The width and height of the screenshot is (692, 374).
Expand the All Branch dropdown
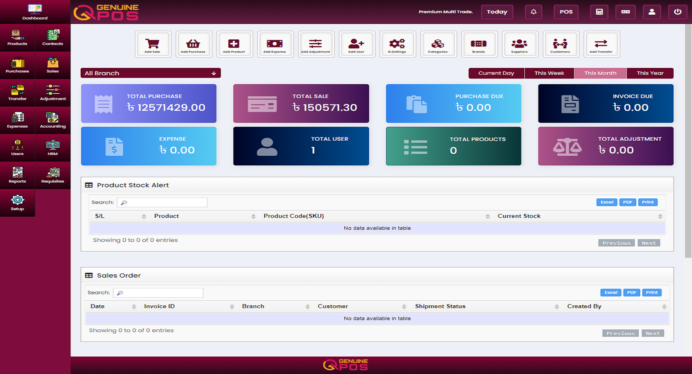point(151,73)
